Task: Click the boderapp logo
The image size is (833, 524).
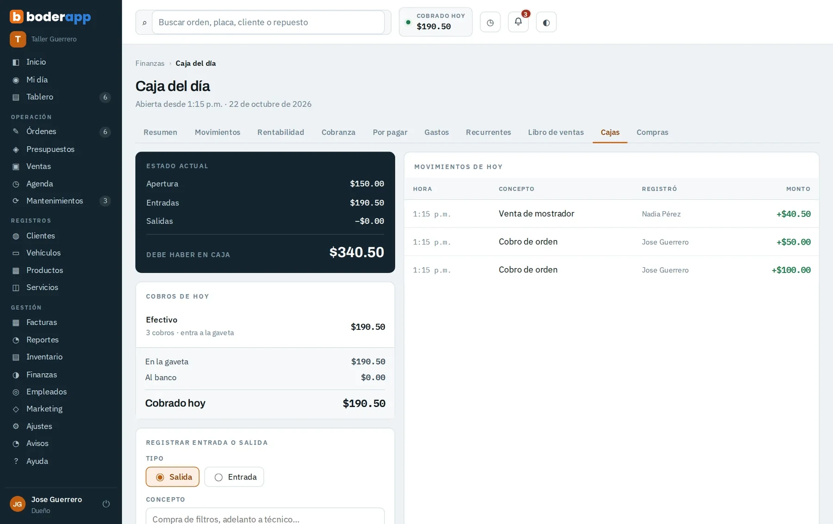Action: coord(50,17)
